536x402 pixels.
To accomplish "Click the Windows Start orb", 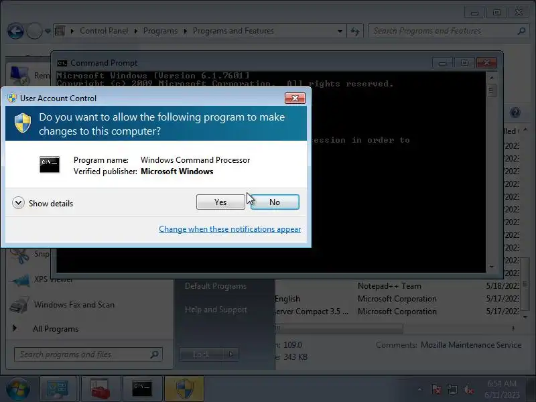I will coord(18,389).
